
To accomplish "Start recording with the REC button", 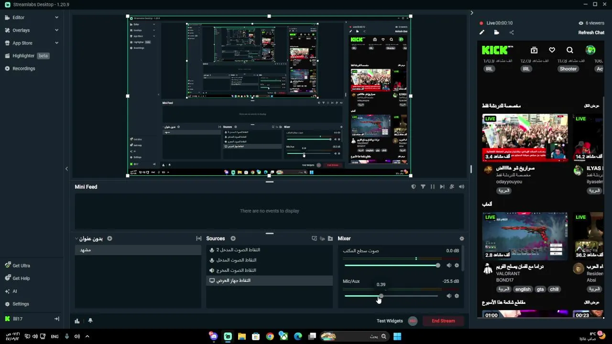I will click(x=413, y=321).
